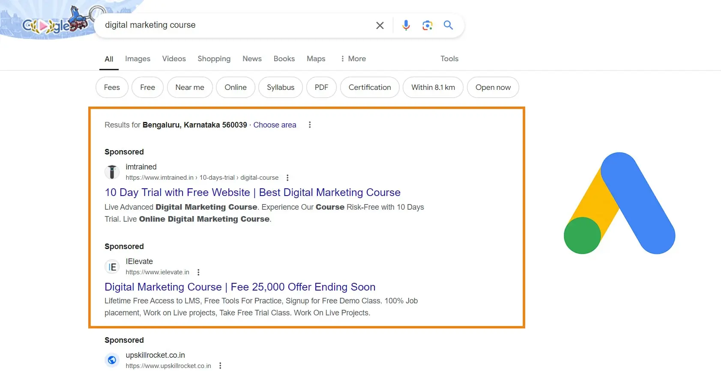Apply the Within 8.1 km filter chip

[433, 87]
